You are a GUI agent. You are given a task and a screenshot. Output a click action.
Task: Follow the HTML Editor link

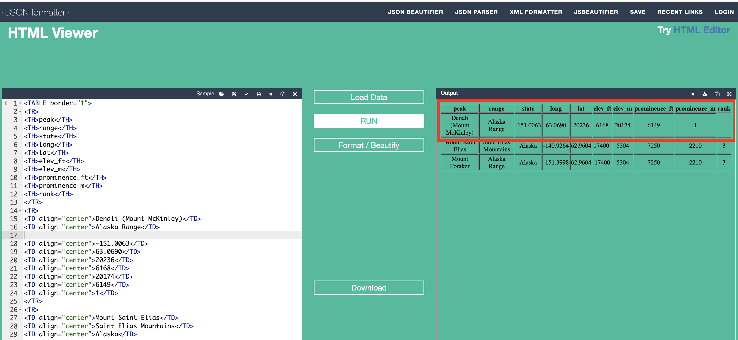click(702, 30)
